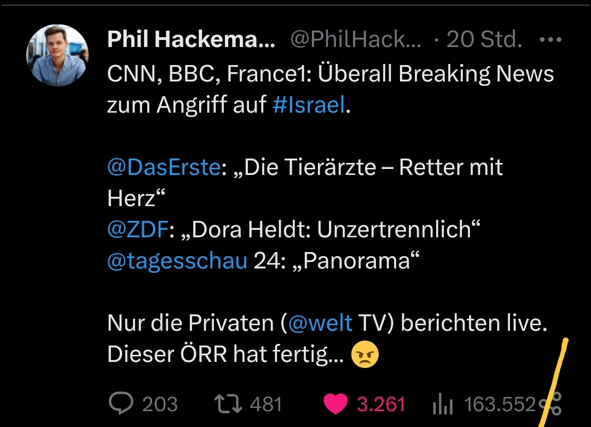
Task: Open the @DasErste mention
Action: 164,167
